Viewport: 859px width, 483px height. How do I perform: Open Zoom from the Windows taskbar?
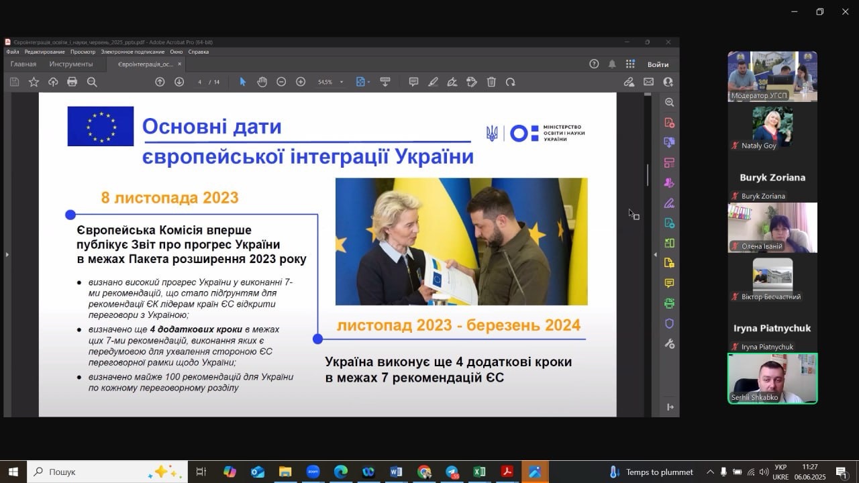[313, 472]
